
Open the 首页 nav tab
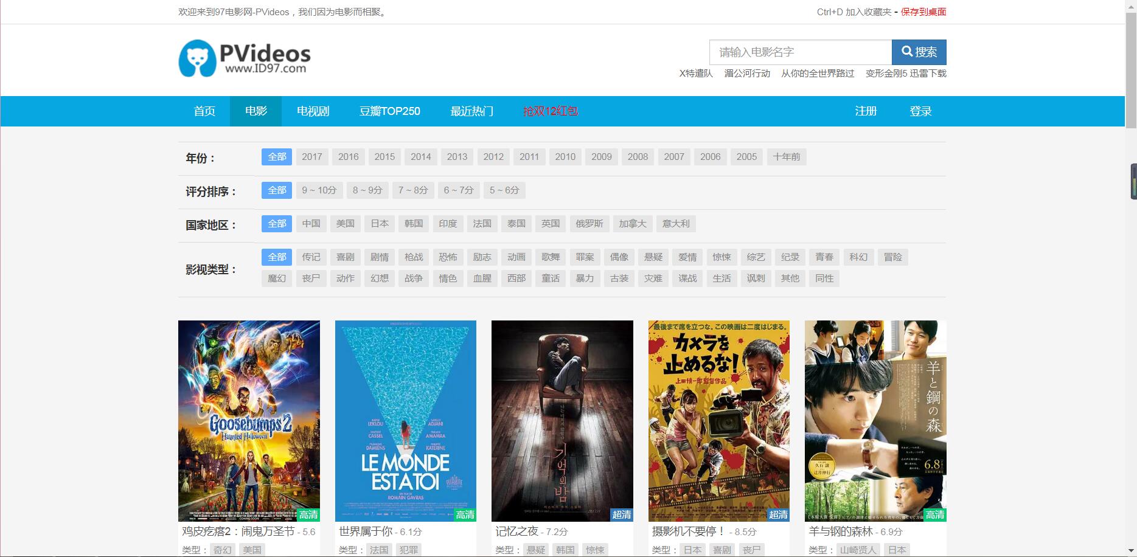[204, 111]
